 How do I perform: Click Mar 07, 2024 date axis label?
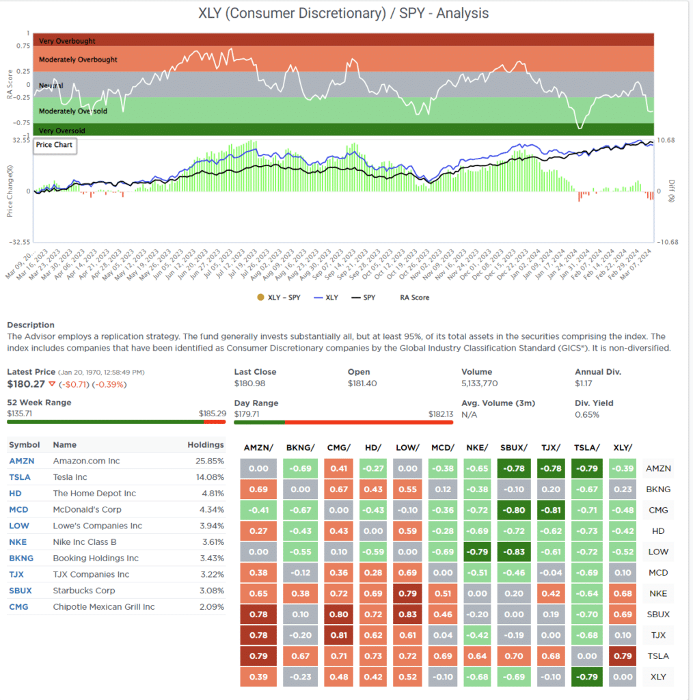pos(636,265)
